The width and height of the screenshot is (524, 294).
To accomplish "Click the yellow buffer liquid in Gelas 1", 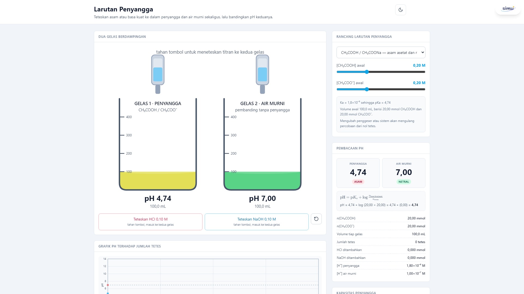I will (x=158, y=180).
